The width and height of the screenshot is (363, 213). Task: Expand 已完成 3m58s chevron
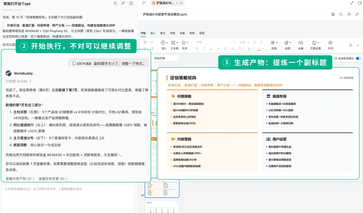point(31,81)
